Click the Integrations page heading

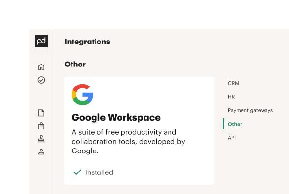pyautogui.click(x=87, y=42)
